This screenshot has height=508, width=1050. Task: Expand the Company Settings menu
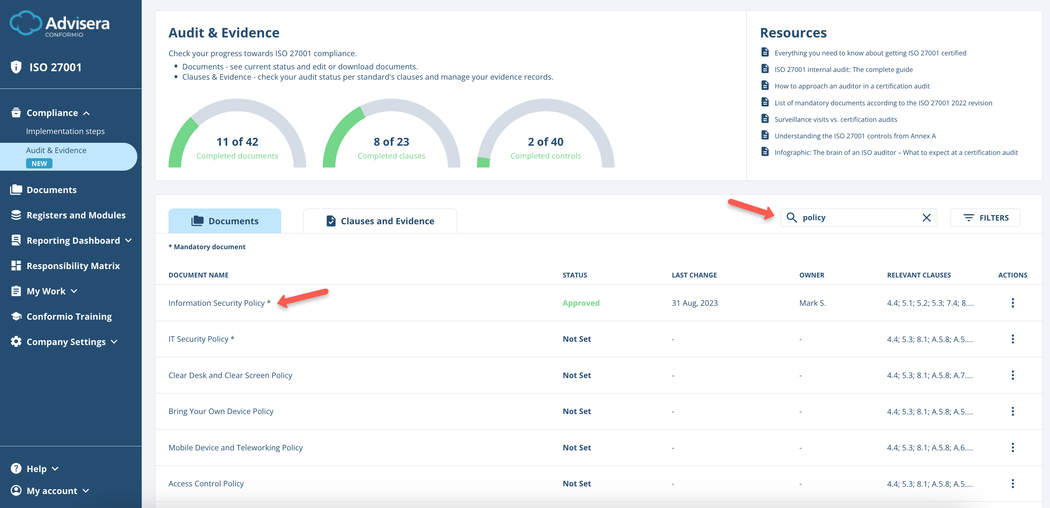pyautogui.click(x=115, y=342)
